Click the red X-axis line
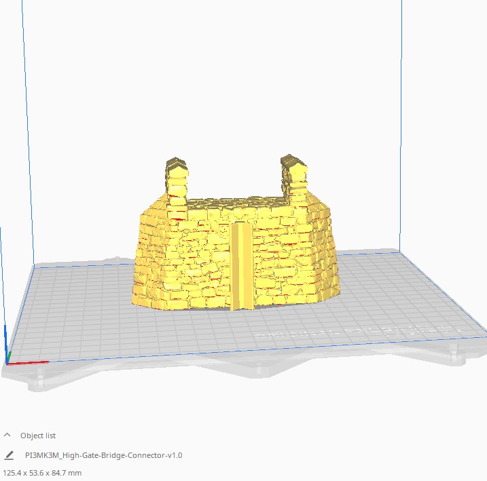 click(29, 362)
